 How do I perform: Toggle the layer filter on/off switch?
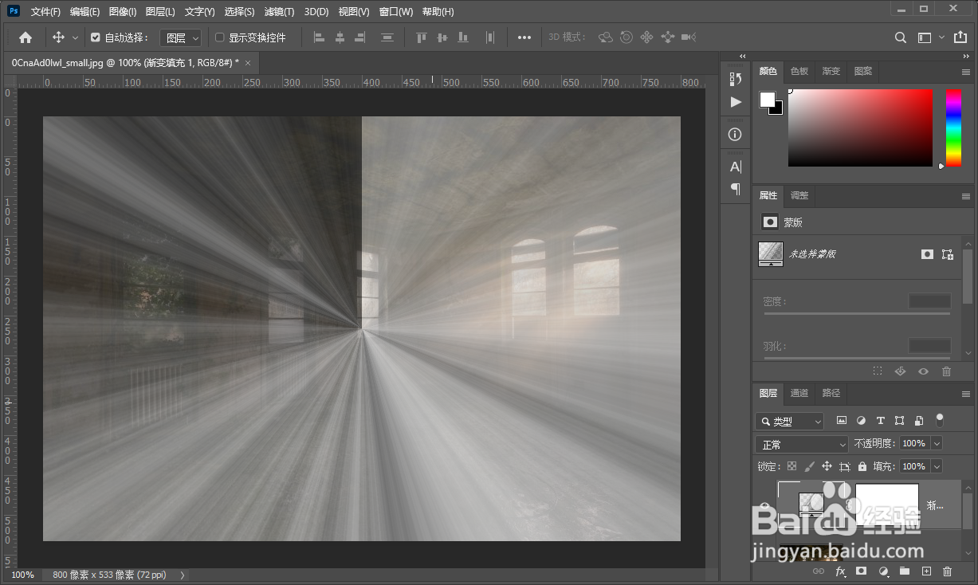(940, 419)
